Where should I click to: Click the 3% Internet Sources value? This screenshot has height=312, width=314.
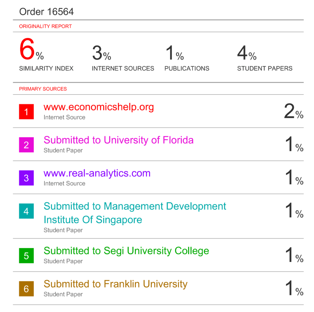[101, 53]
